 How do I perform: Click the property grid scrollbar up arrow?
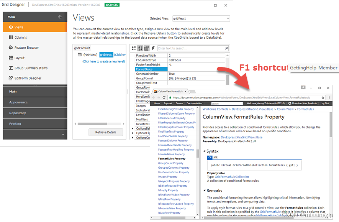[x=228, y=55]
